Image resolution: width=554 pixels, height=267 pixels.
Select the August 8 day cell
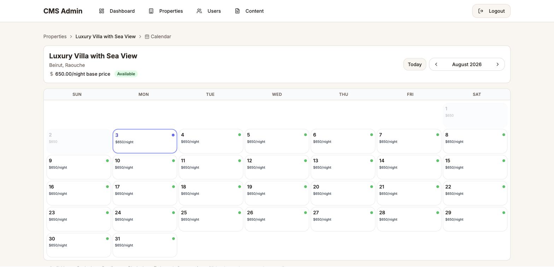pyautogui.click(x=475, y=141)
